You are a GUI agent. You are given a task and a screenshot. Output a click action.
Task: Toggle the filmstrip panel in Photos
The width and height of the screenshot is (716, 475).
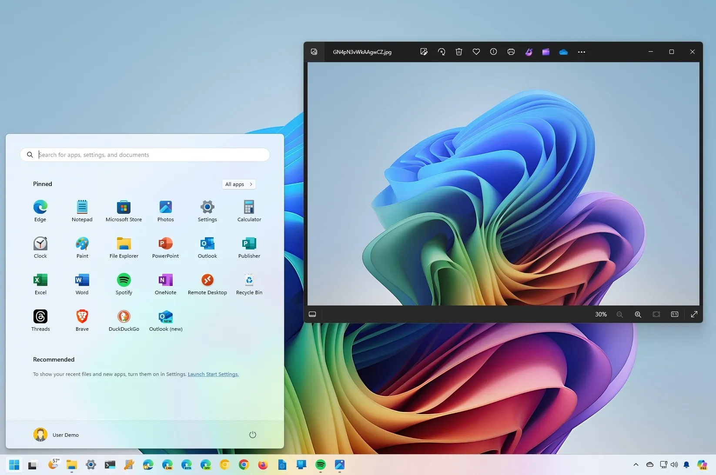tap(312, 315)
